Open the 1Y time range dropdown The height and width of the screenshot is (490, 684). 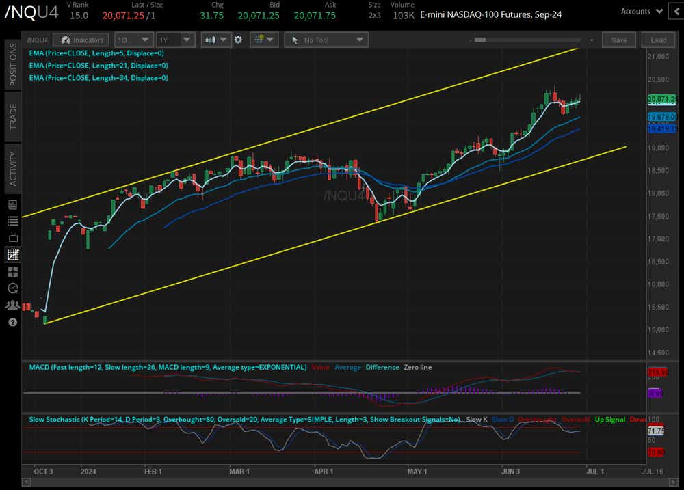(x=176, y=40)
